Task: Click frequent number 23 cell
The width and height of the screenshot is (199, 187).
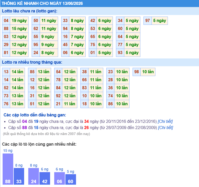Action: click(111, 72)
